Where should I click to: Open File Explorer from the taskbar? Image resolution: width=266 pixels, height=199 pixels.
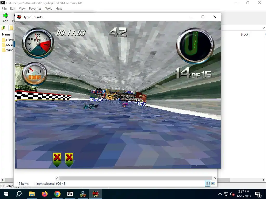click(x=32, y=194)
